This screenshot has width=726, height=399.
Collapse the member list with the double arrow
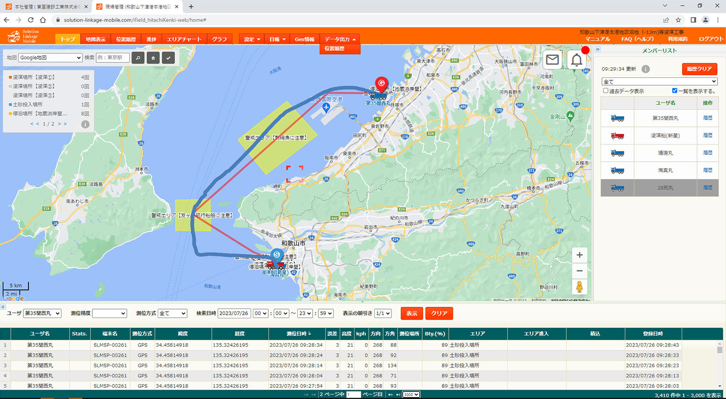tap(598, 49)
